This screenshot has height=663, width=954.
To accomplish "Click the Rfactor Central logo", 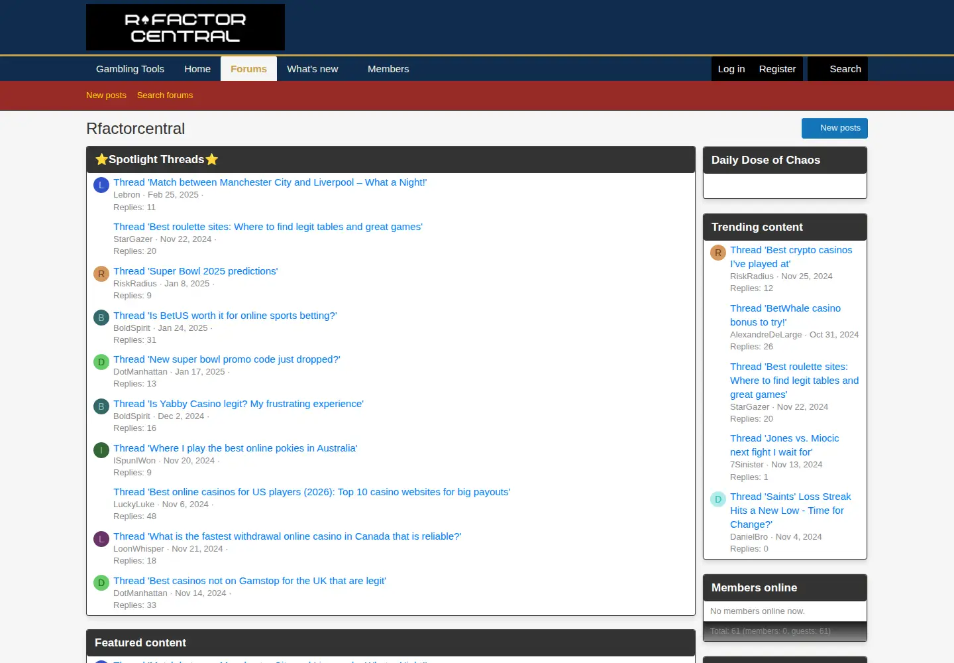I will [185, 27].
